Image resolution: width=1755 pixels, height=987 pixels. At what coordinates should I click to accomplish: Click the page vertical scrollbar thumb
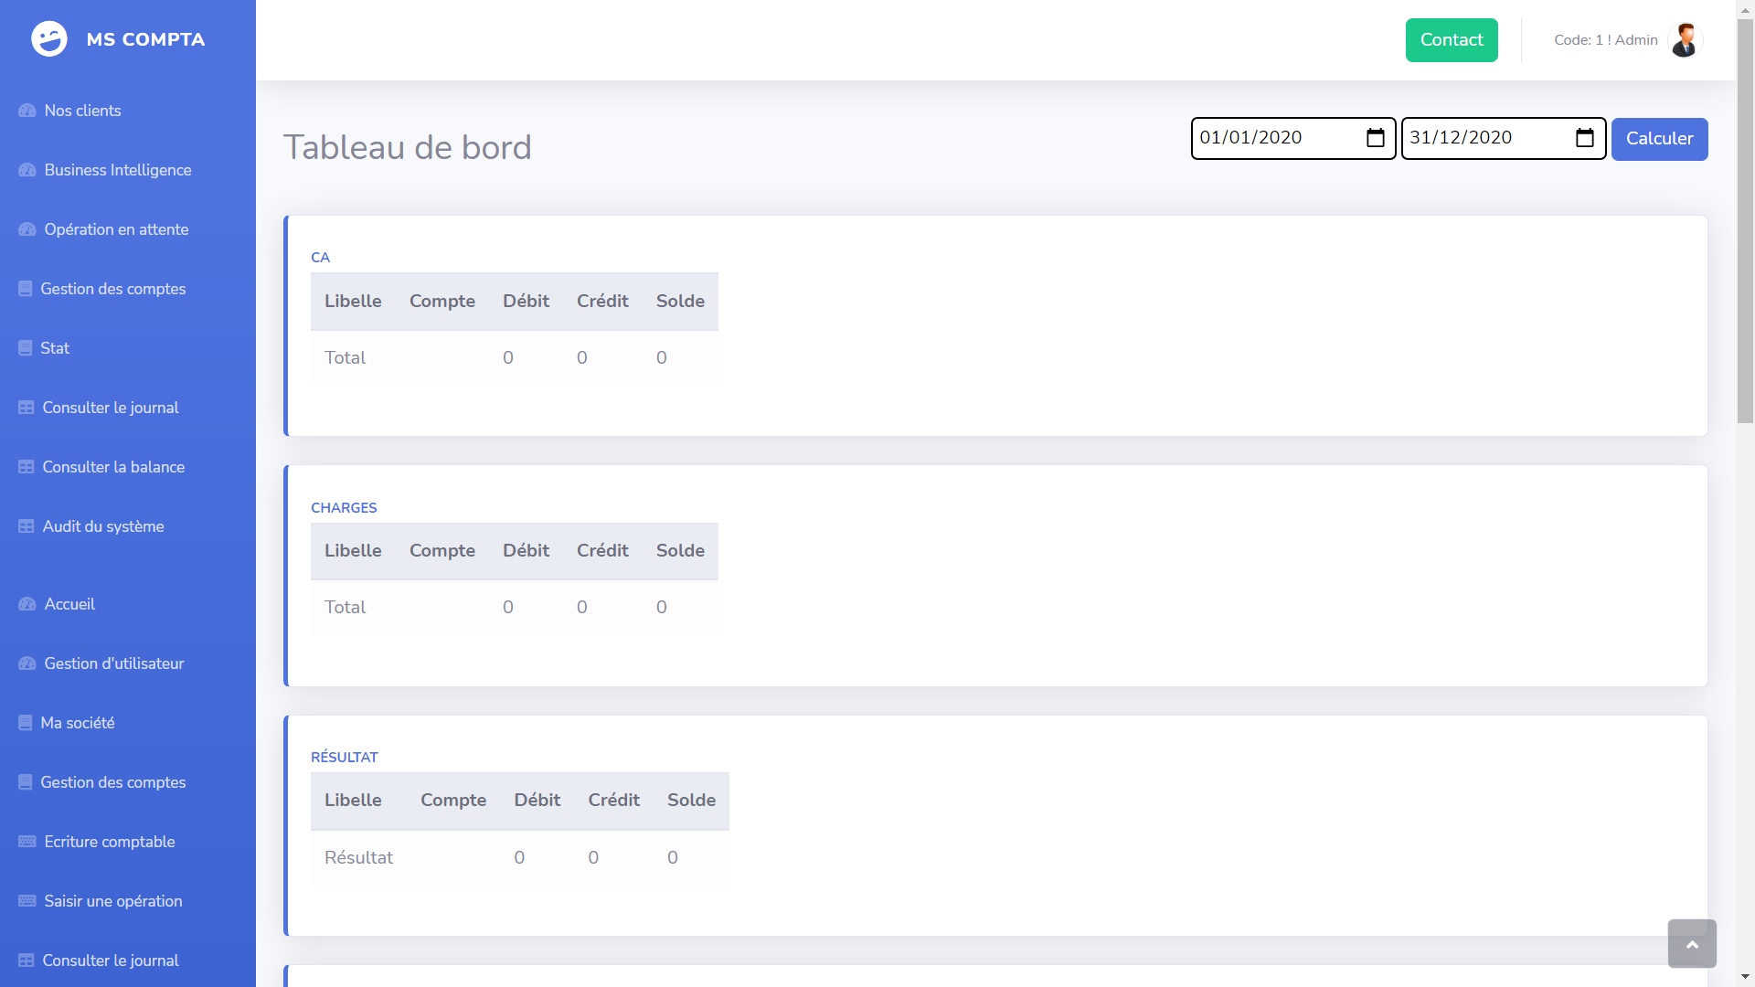[1745, 219]
